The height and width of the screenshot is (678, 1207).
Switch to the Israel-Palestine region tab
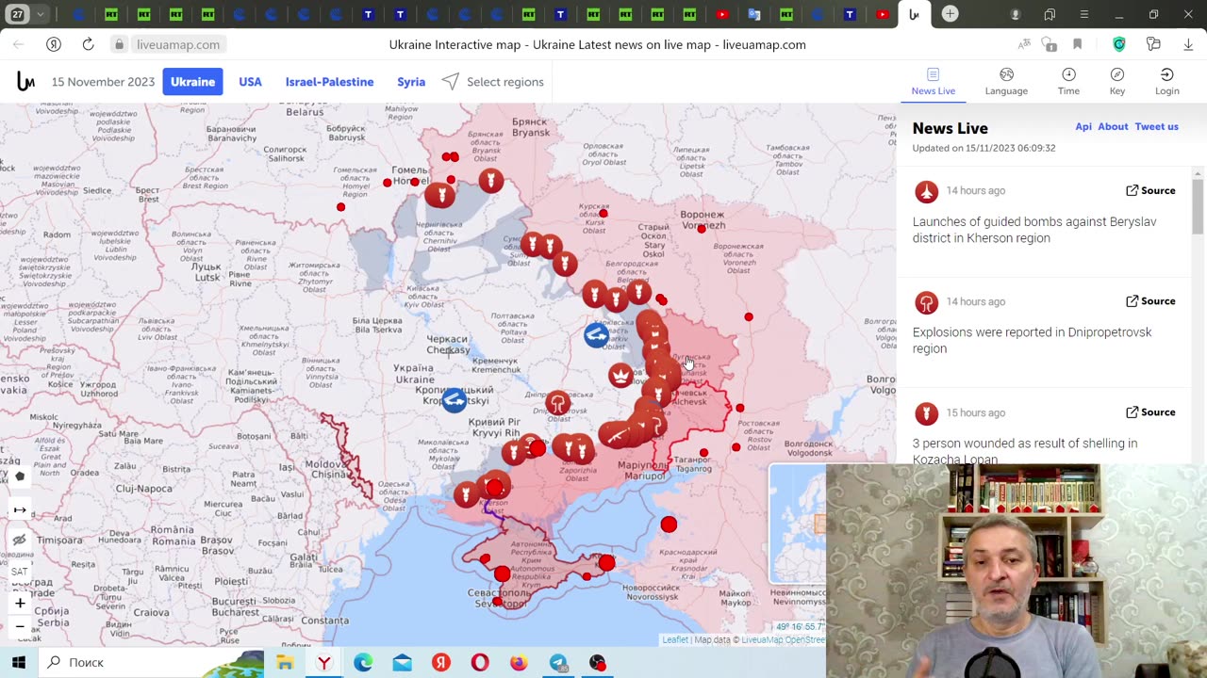[329, 82]
